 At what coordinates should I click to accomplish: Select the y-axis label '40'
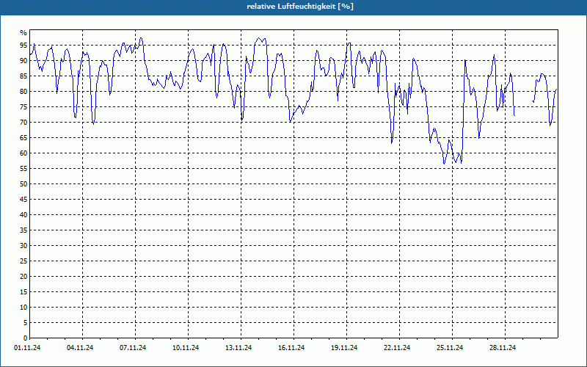click(23, 214)
